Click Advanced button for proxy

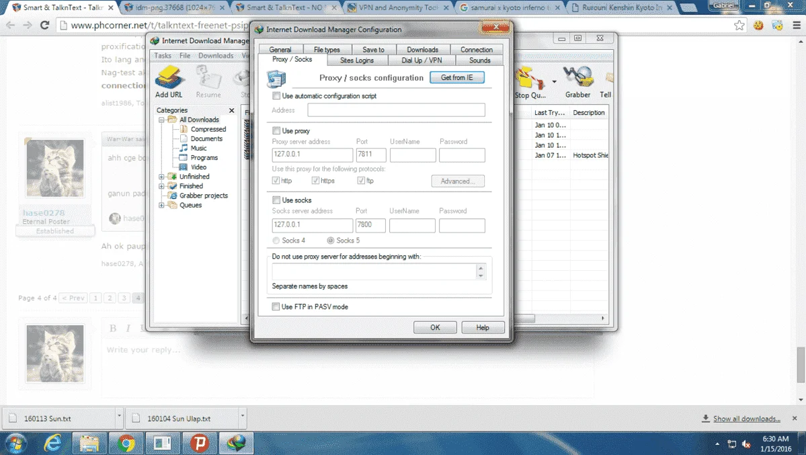pyautogui.click(x=458, y=181)
